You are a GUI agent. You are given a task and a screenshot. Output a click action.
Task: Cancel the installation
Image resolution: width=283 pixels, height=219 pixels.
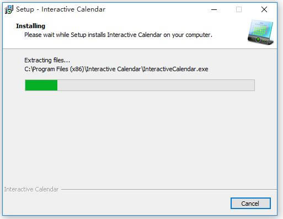click(x=250, y=204)
